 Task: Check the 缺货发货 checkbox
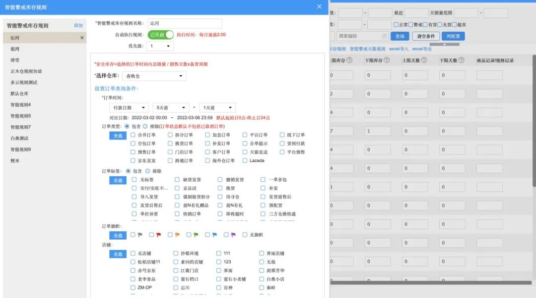tap(177, 179)
